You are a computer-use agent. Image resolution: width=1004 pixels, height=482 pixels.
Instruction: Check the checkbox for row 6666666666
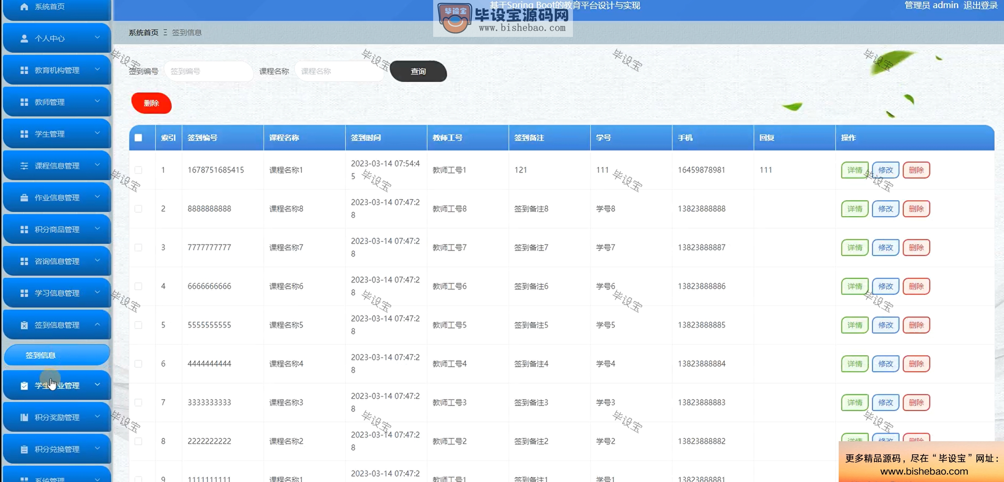pos(138,286)
